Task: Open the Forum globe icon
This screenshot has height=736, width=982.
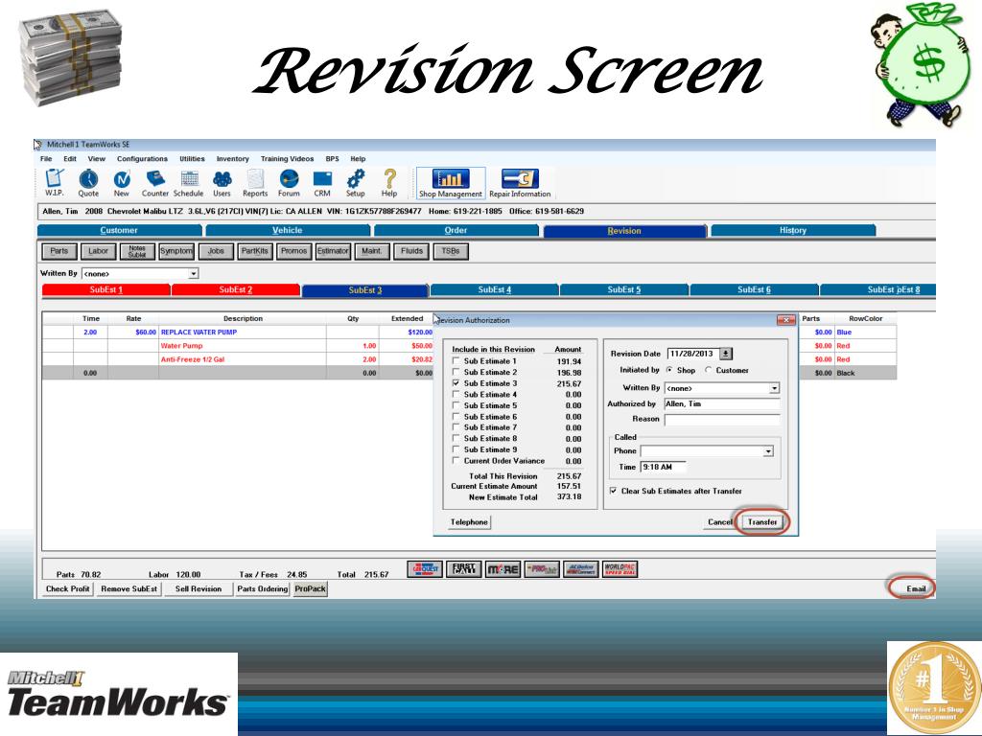Action: [x=289, y=182]
